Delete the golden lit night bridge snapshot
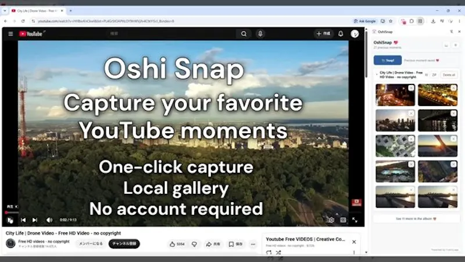465x262 pixels. (x=453, y=88)
